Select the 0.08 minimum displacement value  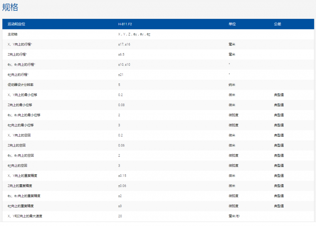click(121, 105)
